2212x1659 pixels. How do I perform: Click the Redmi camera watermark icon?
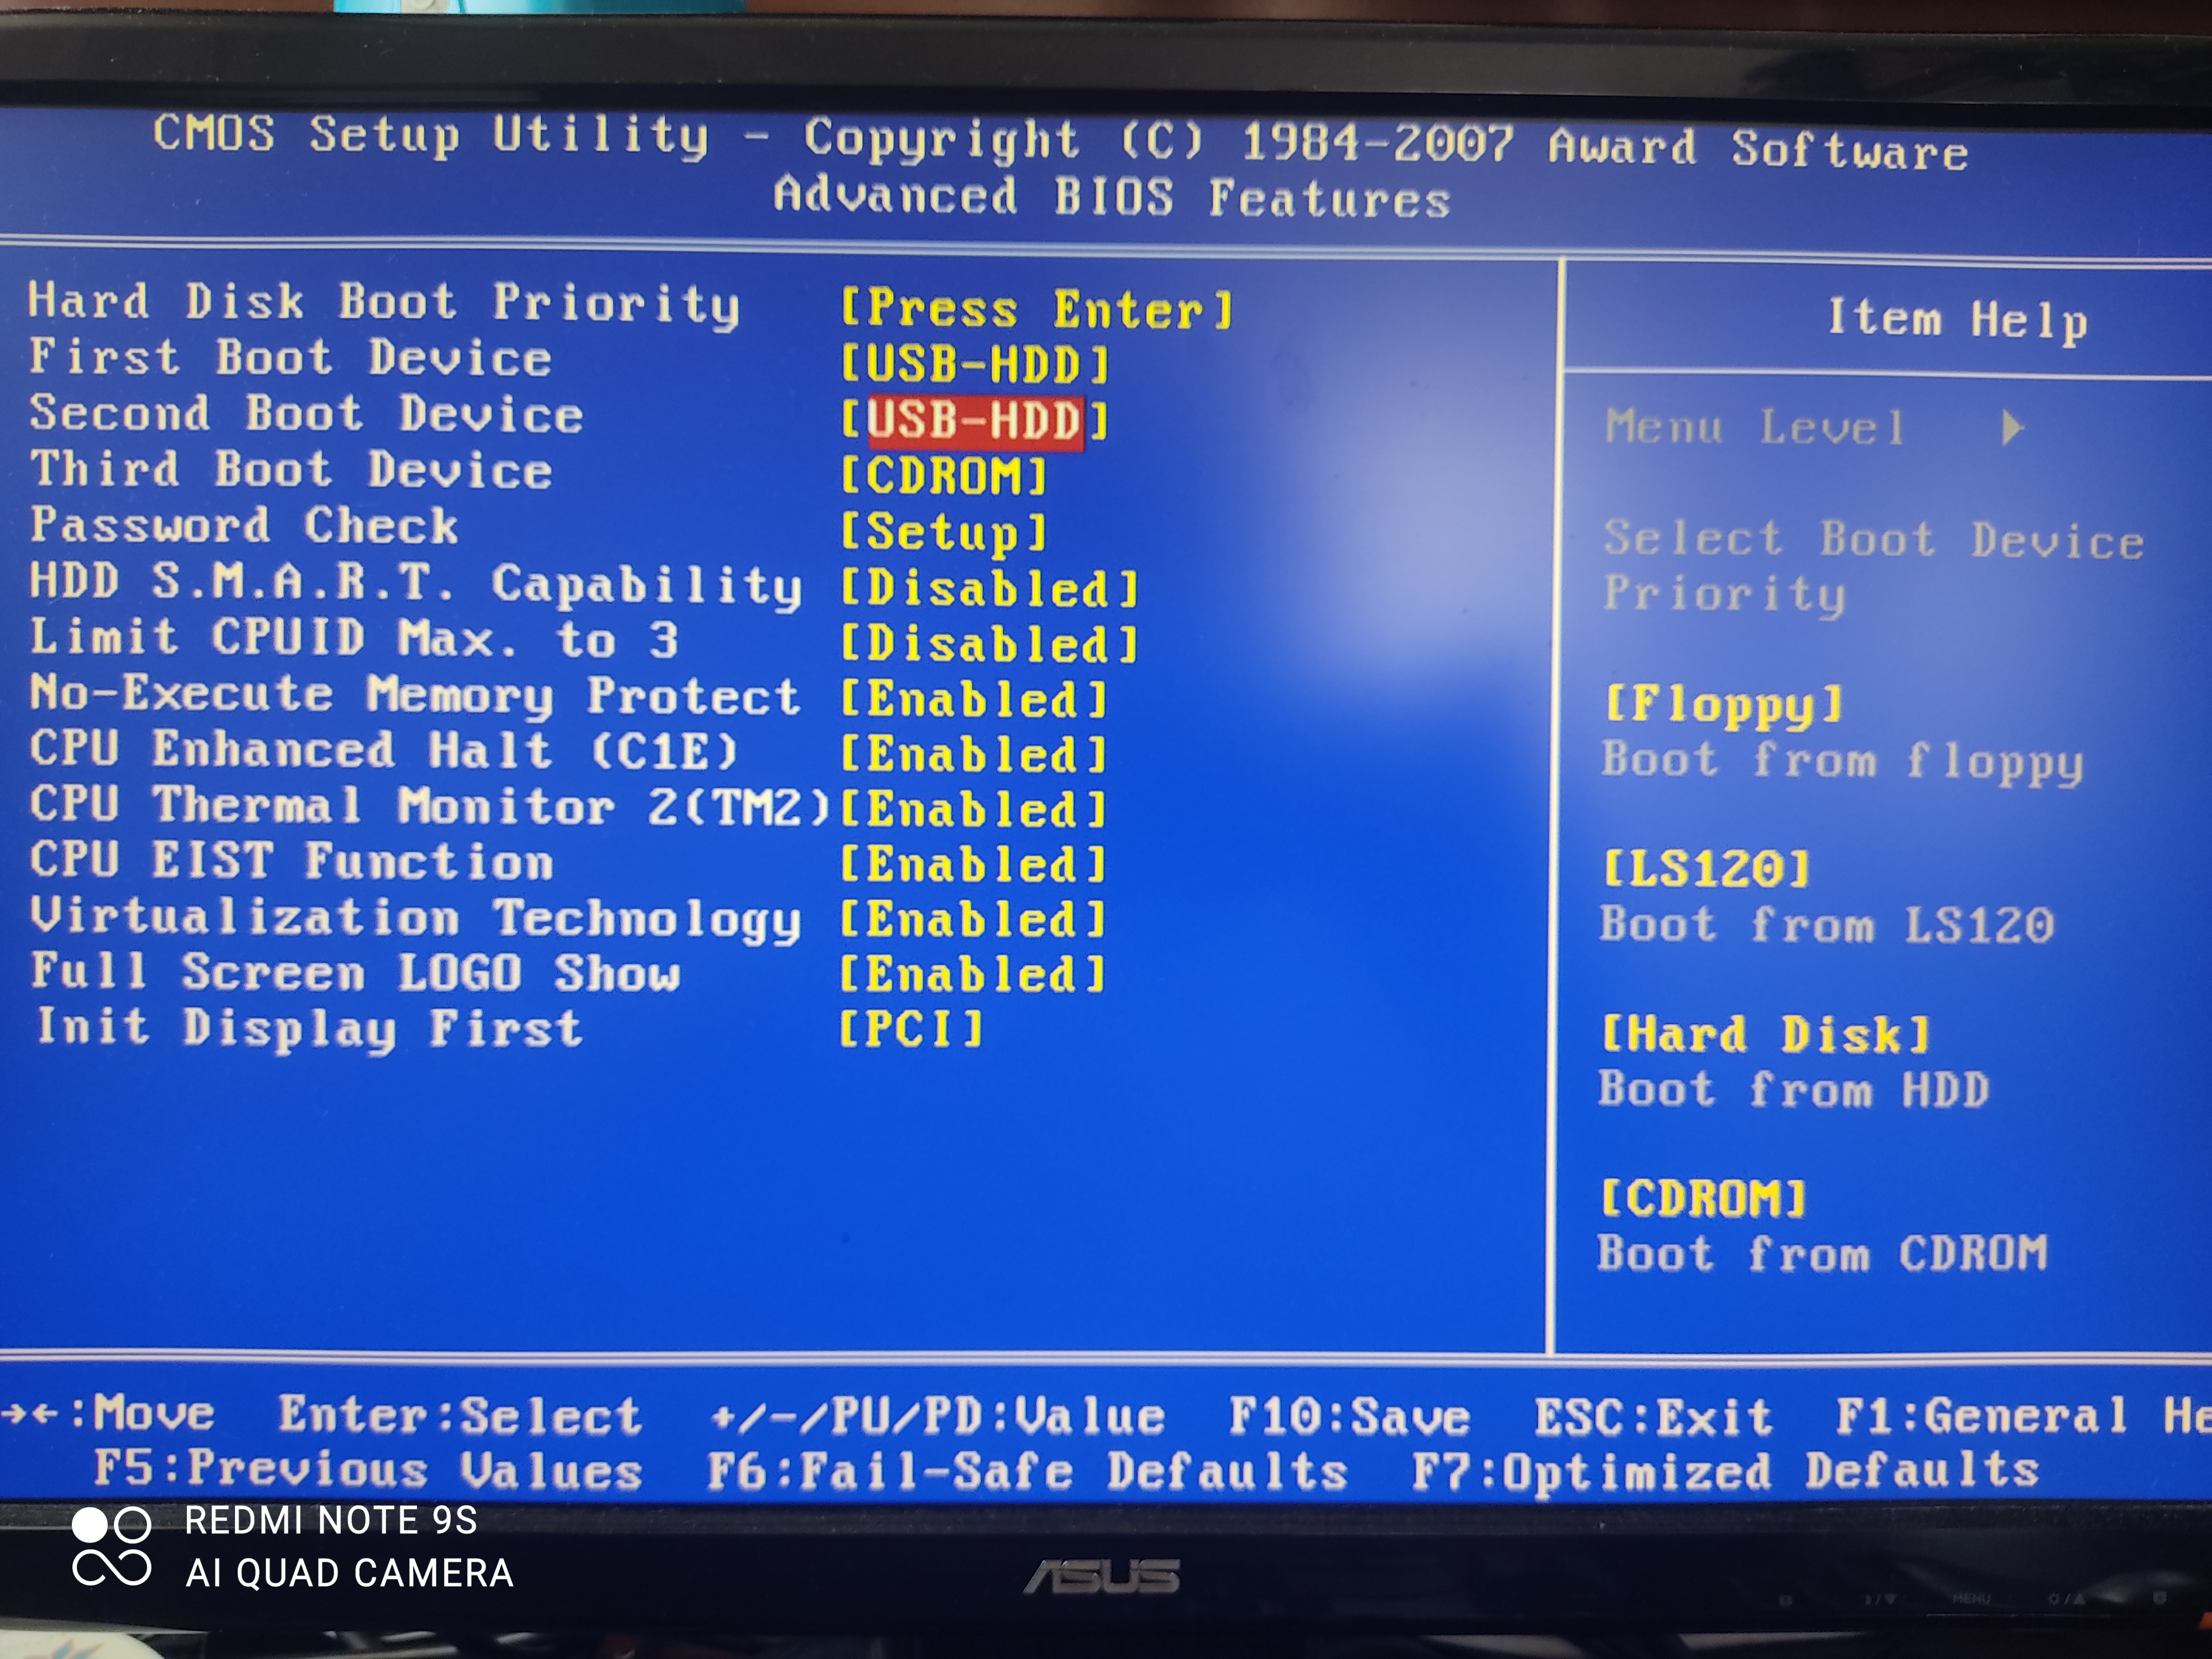point(111,1546)
